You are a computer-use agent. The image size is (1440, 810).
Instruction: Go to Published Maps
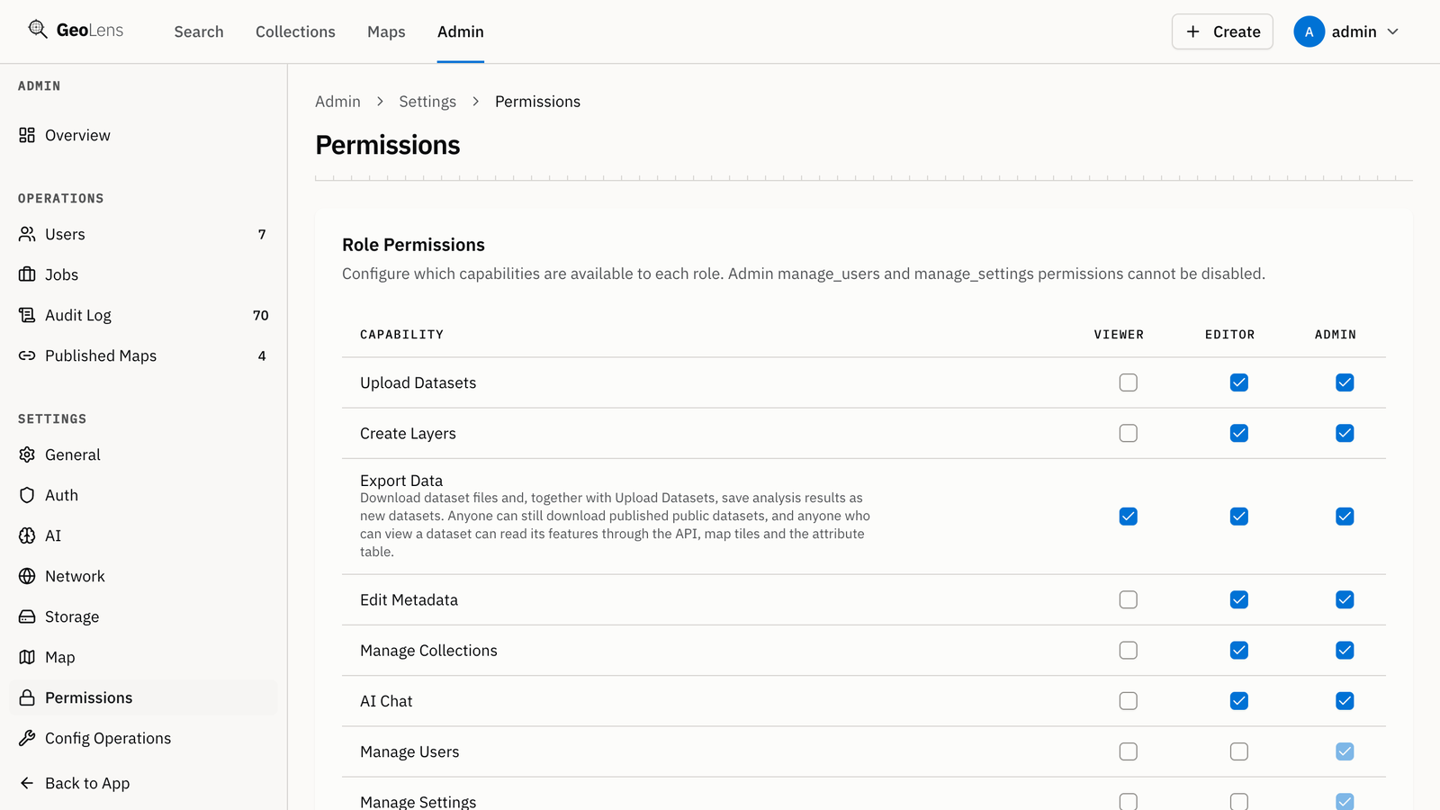[x=143, y=355]
